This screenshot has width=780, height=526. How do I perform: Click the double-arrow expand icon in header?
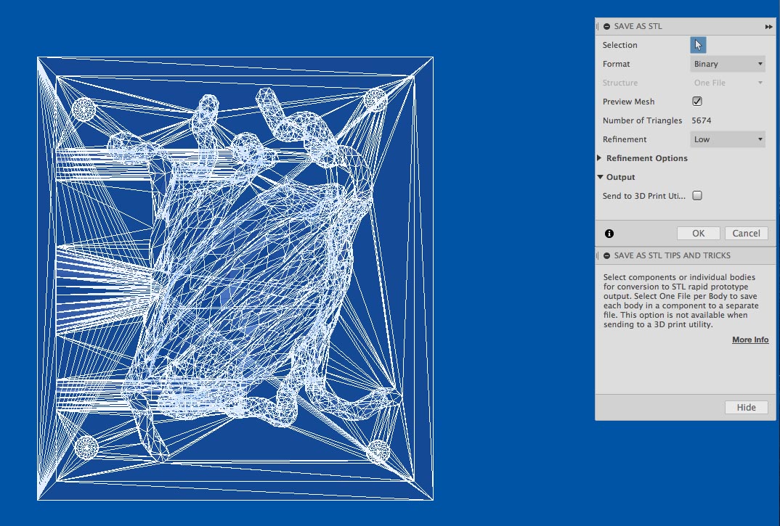[x=768, y=27]
